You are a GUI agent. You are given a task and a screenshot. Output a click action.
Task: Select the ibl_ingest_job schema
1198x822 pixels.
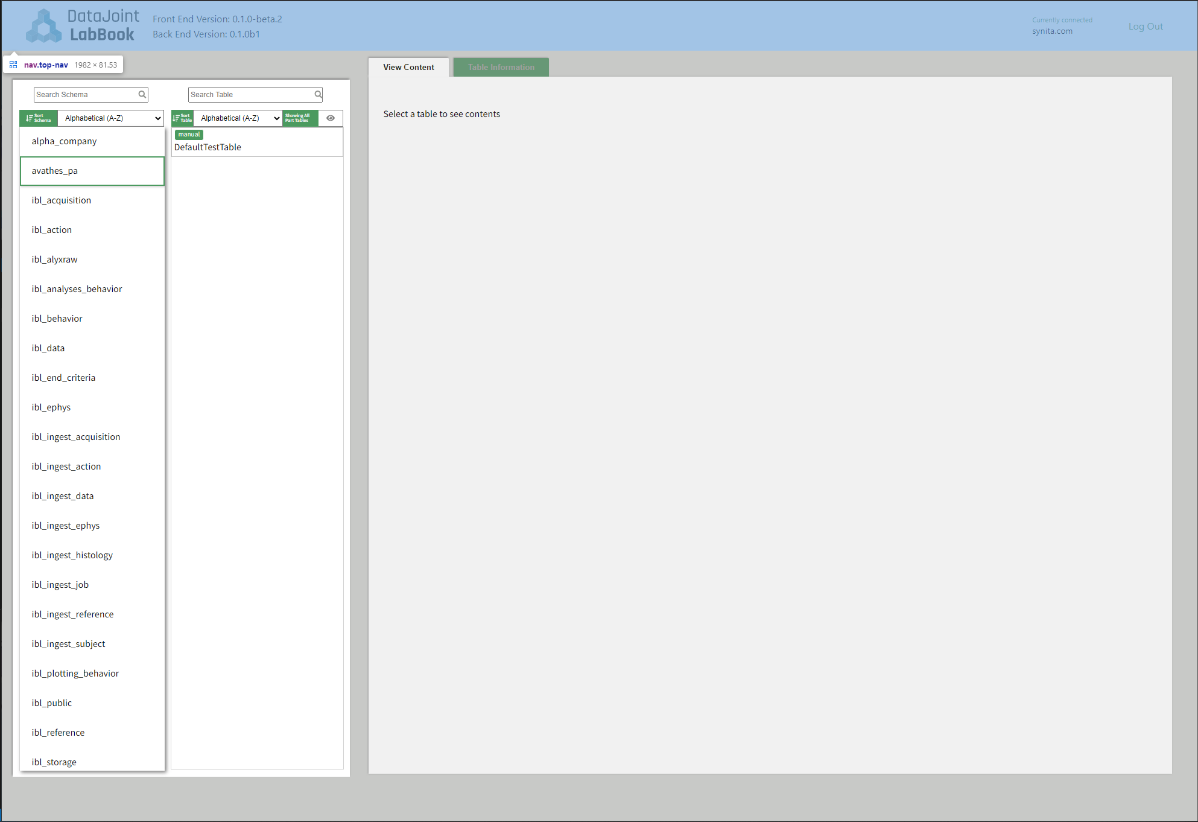pos(92,585)
